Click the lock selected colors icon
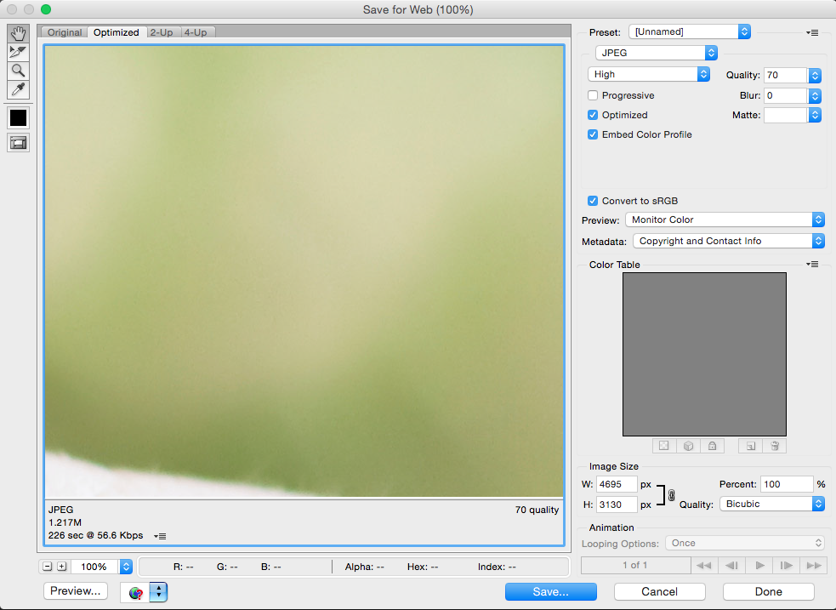Viewport: 836px width, 610px height. point(713,446)
